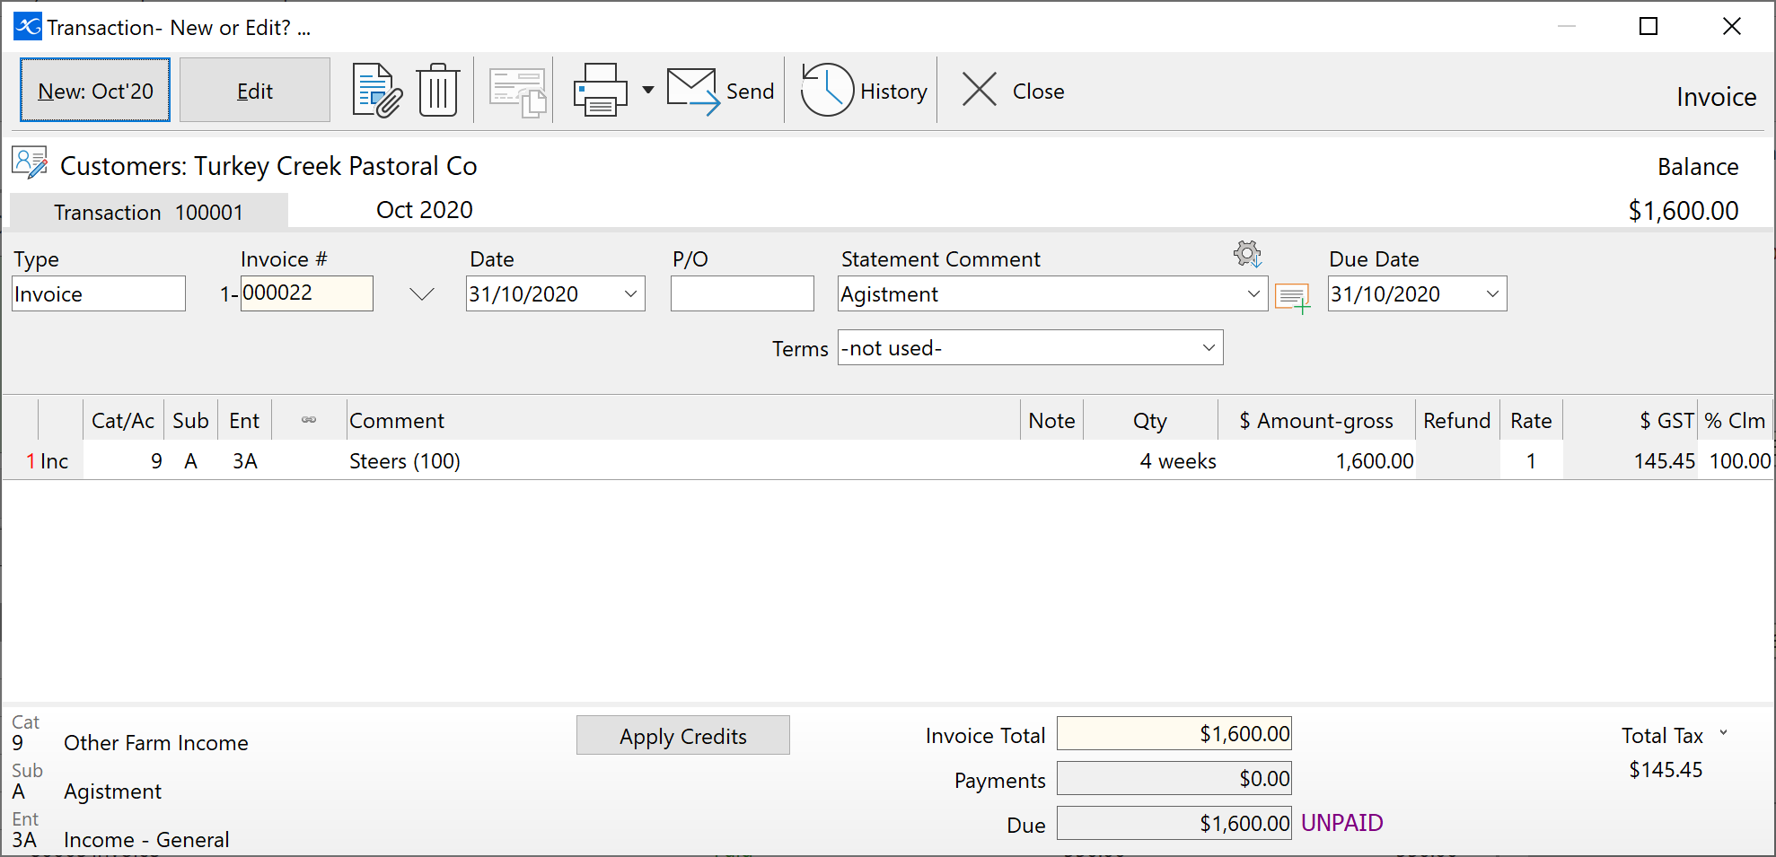Click the Other Farm Income category text

tap(155, 742)
